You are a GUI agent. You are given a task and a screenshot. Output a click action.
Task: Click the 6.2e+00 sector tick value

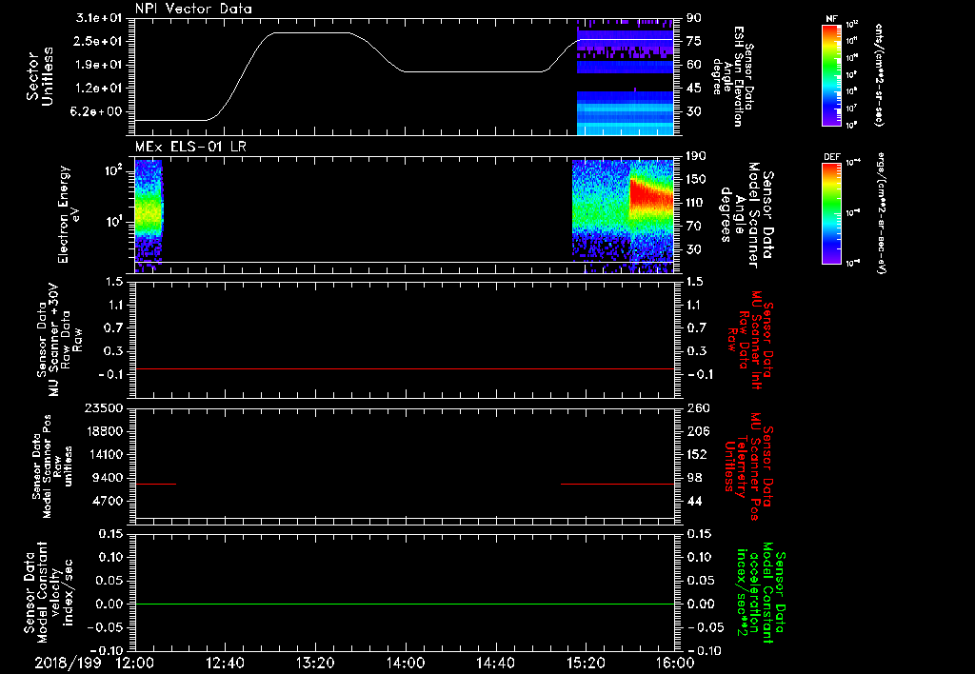[98, 111]
